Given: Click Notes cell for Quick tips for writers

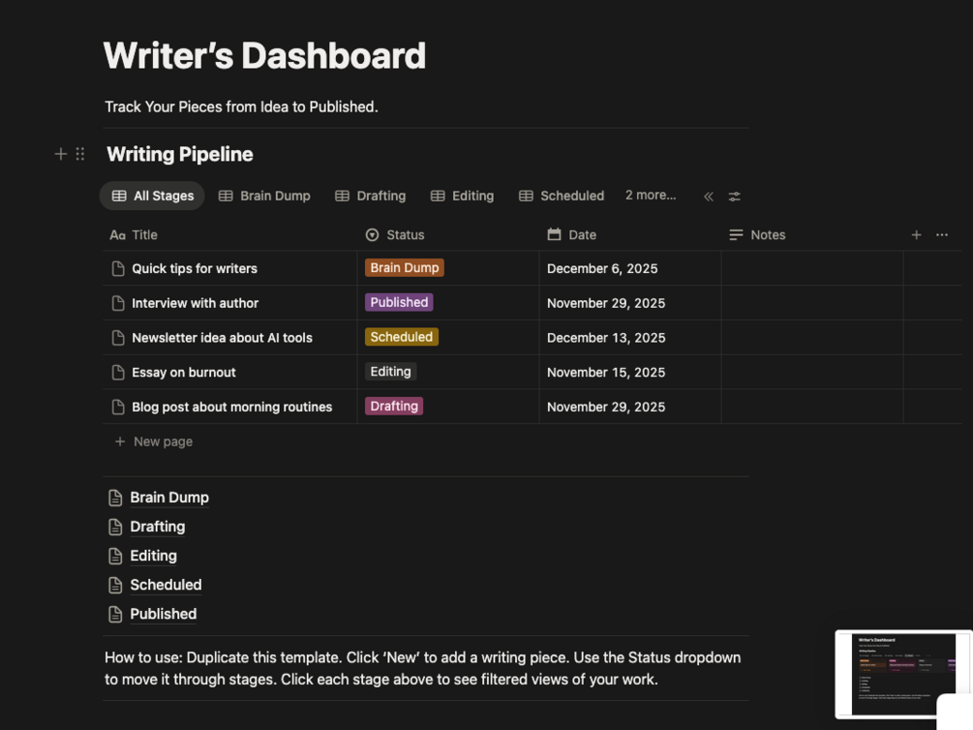Looking at the screenshot, I should point(811,268).
